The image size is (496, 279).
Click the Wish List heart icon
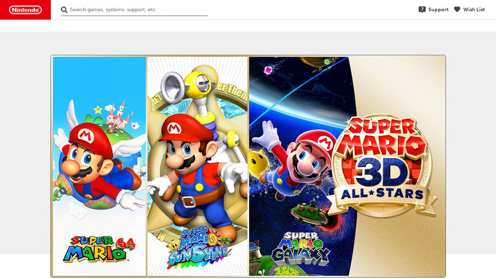click(x=457, y=9)
